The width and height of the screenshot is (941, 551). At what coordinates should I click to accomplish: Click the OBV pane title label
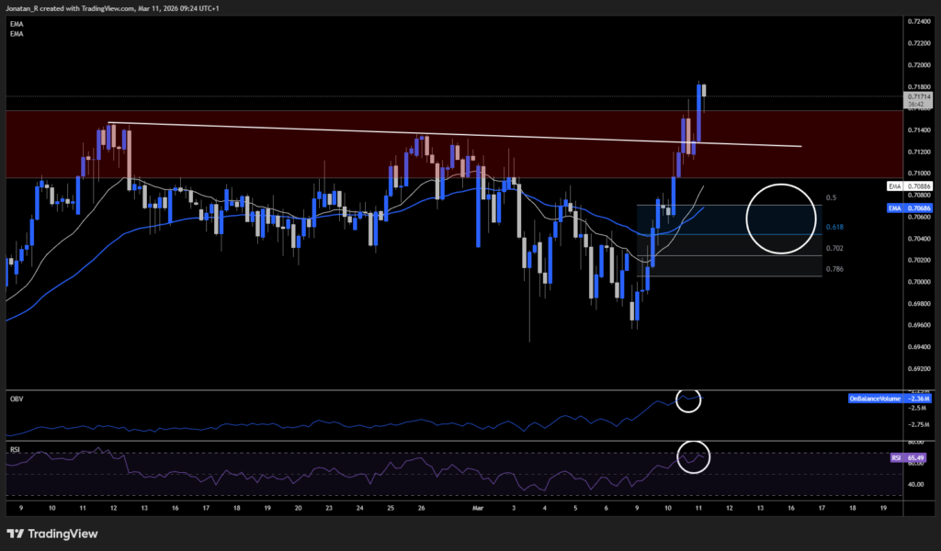(x=17, y=399)
